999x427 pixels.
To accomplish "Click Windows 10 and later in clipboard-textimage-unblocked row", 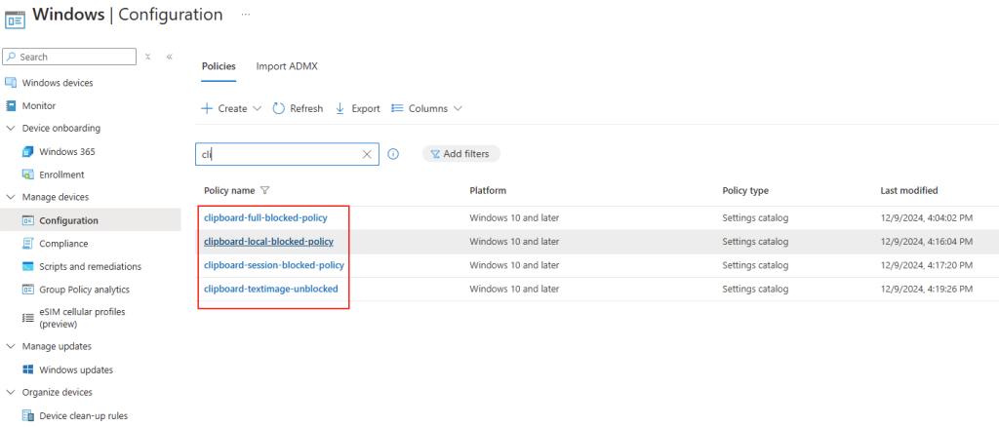I will 514,289.
